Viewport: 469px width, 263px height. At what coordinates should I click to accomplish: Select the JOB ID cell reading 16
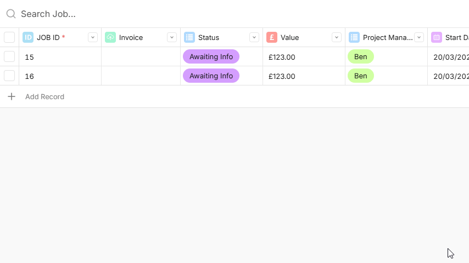click(60, 76)
